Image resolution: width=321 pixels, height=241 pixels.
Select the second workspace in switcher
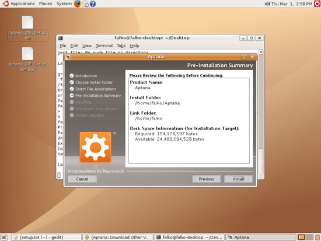pos(309,237)
